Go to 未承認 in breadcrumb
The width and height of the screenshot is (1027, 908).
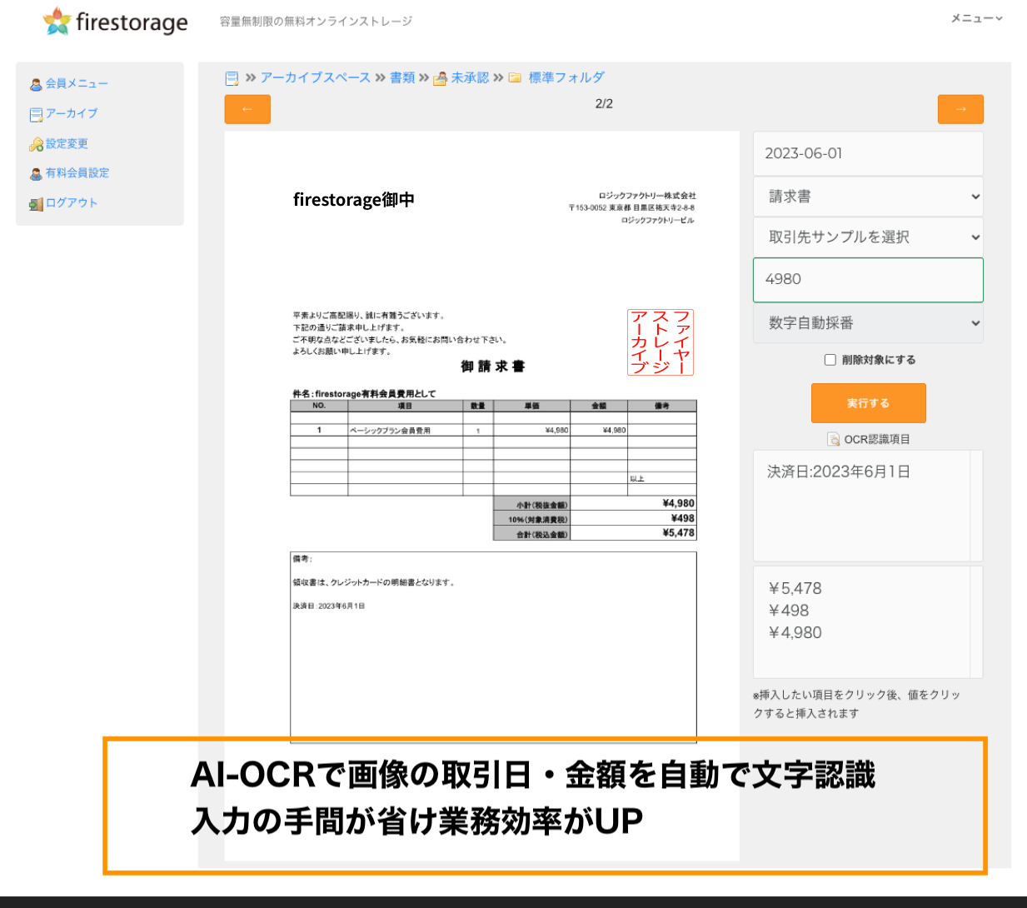pos(470,77)
